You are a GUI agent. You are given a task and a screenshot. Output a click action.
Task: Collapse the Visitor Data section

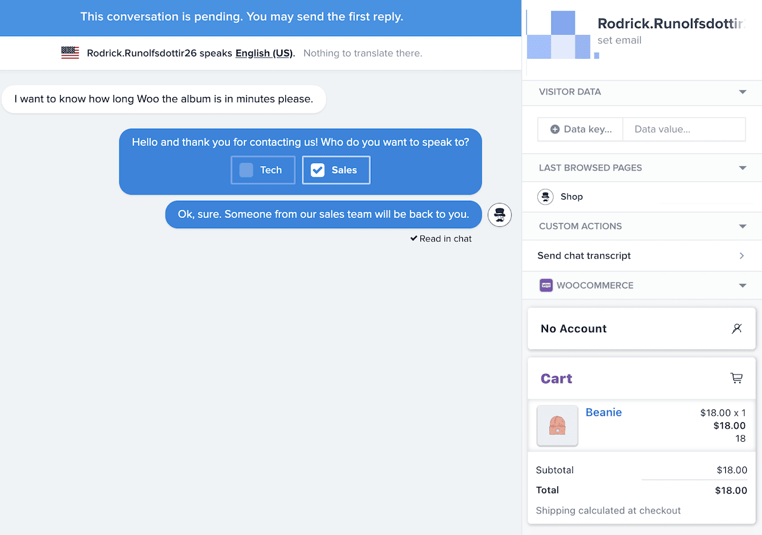[743, 92]
